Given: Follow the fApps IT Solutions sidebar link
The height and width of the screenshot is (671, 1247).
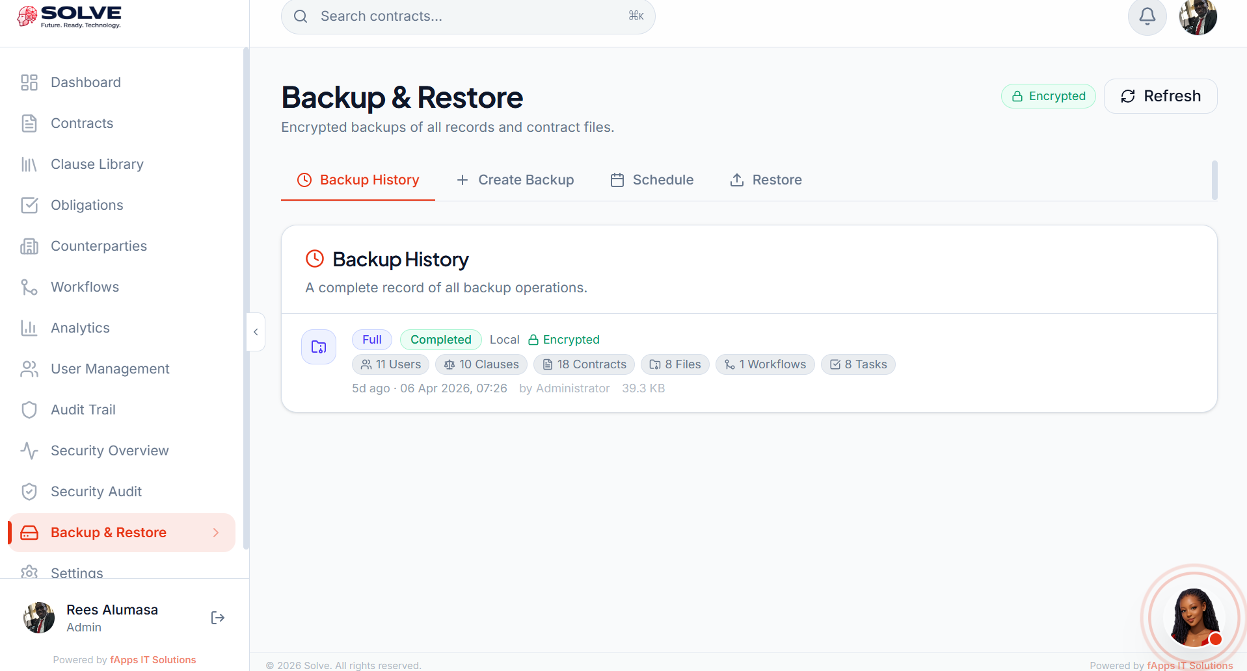Looking at the screenshot, I should pyautogui.click(x=153, y=660).
